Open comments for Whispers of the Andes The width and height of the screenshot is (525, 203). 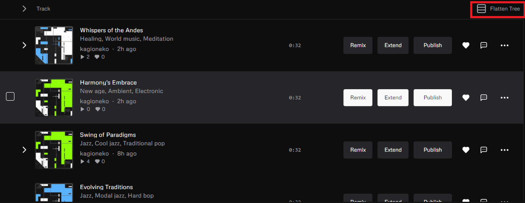(484, 45)
